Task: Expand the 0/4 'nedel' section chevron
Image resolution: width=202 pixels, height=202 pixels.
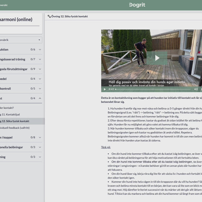Action: [x=40, y=79]
